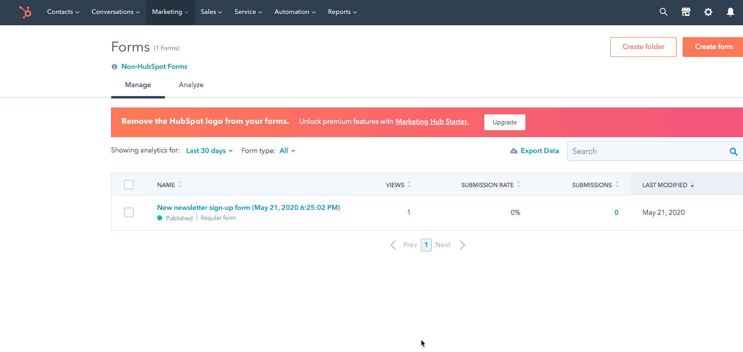Click the cloud download Export Data icon
The width and height of the screenshot is (743, 352).
tap(514, 151)
